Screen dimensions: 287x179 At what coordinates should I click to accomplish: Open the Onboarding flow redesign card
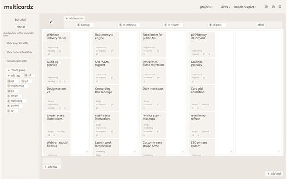106,98
